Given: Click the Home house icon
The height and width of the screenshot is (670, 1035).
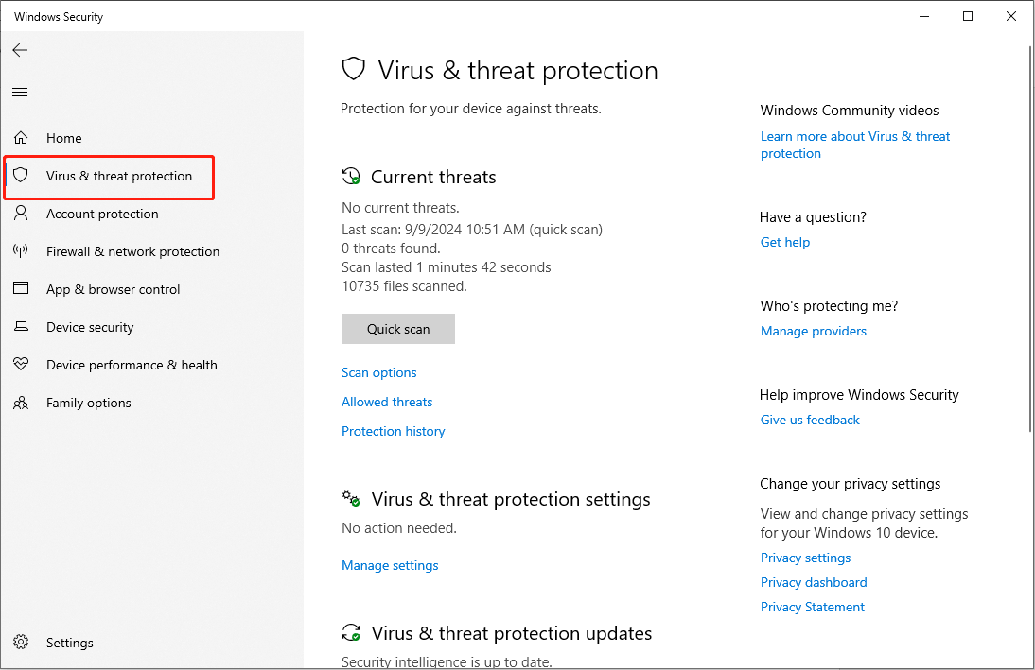Looking at the screenshot, I should (21, 138).
